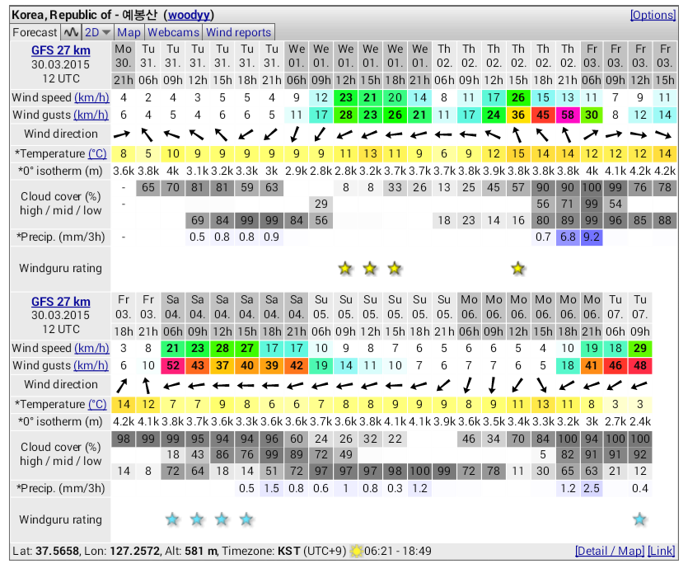Open the 2D view dropdown

pyautogui.click(x=97, y=32)
